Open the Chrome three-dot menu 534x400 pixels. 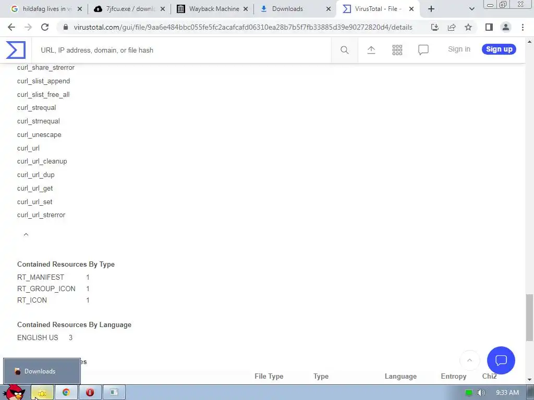[x=523, y=27]
